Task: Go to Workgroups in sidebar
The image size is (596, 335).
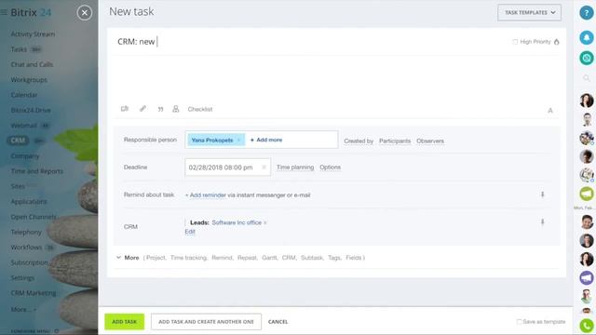Action: click(29, 80)
